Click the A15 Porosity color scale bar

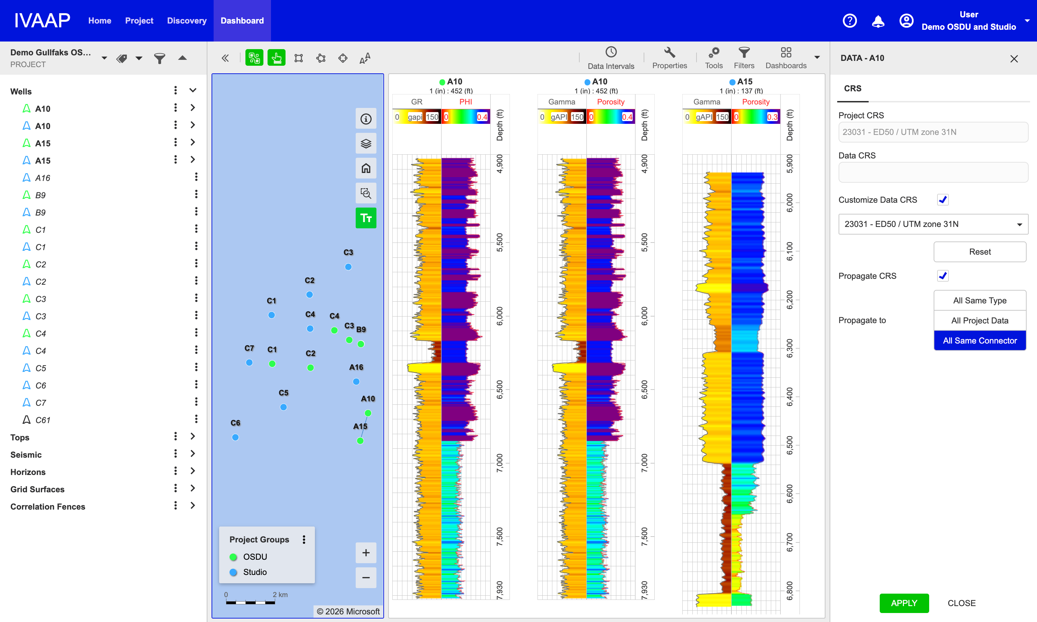(756, 117)
